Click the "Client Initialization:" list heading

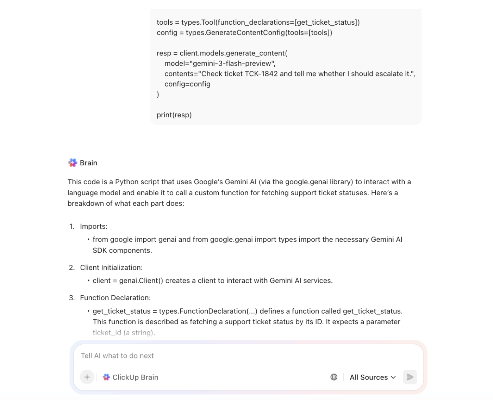point(111,267)
